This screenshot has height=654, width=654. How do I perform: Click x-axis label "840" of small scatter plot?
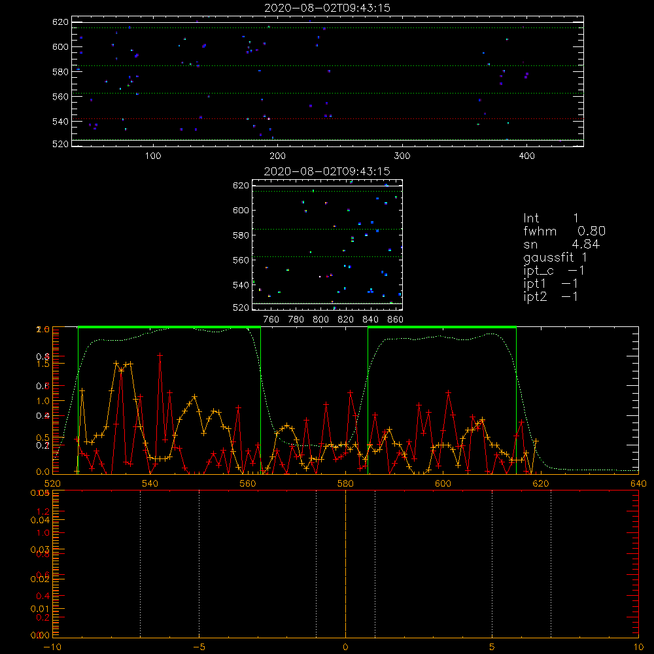point(371,320)
